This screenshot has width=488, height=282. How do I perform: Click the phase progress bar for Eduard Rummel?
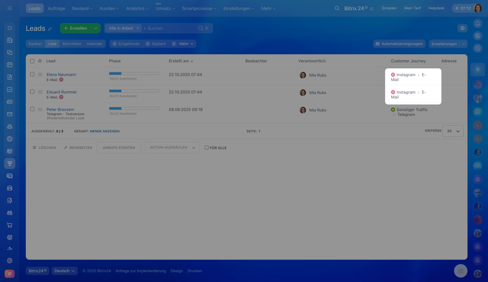click(x=134, y=91)
